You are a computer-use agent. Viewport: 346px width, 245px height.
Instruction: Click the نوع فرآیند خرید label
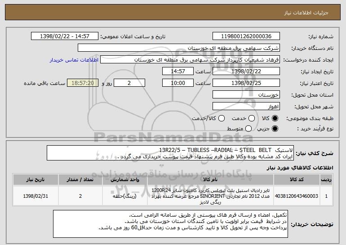pyautogui.click(x=315, y=129)
